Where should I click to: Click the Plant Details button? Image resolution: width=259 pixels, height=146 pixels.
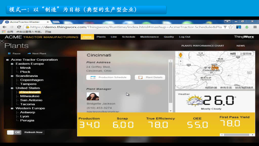pos(150,77)
